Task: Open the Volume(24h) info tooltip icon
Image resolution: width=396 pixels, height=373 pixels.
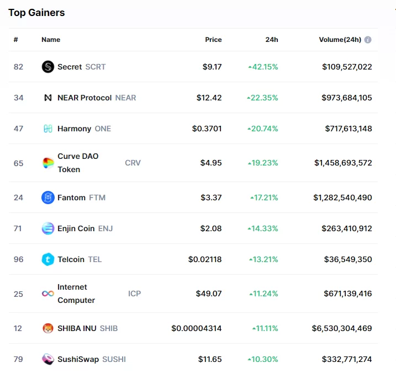Action: (368, 40)
